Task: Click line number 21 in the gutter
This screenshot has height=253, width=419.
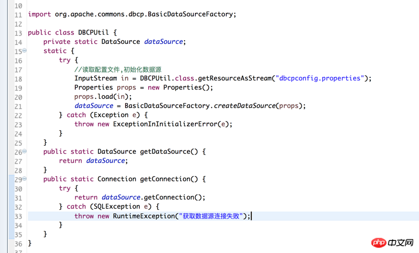Action: [18, 107]
